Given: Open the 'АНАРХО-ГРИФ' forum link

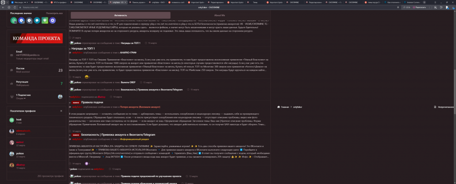Looking at the screenshot, I should coord(129,53).
